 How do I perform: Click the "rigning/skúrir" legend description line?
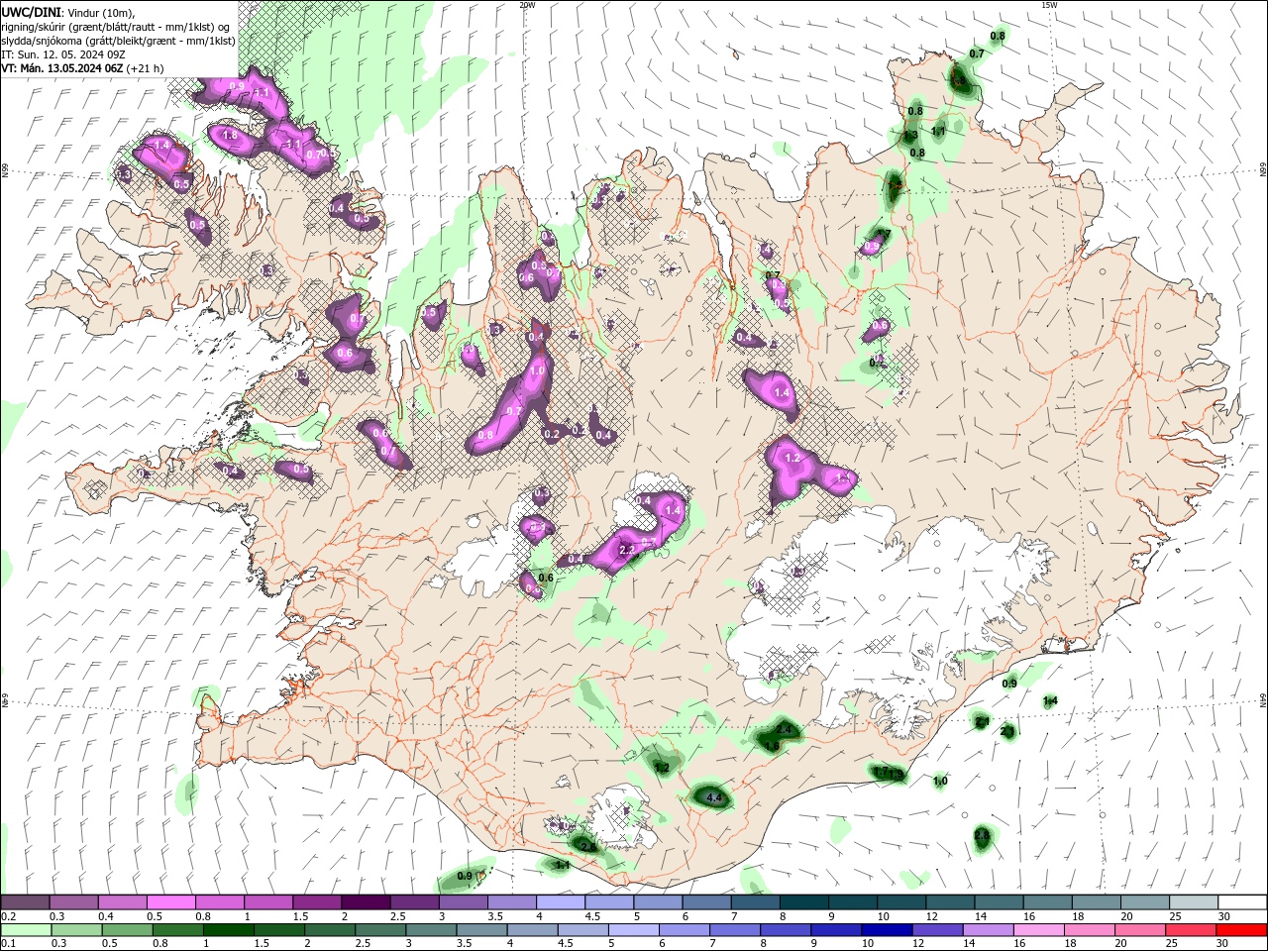116,26
